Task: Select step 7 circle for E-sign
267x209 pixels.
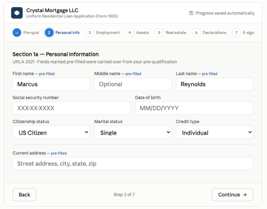Action: point(237,33)
